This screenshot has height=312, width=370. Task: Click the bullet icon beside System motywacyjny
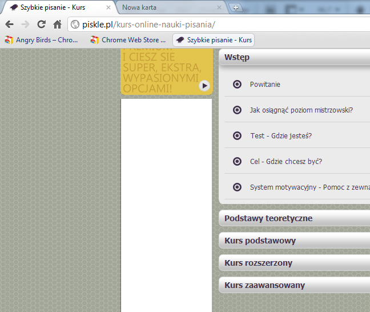(237, 187)
